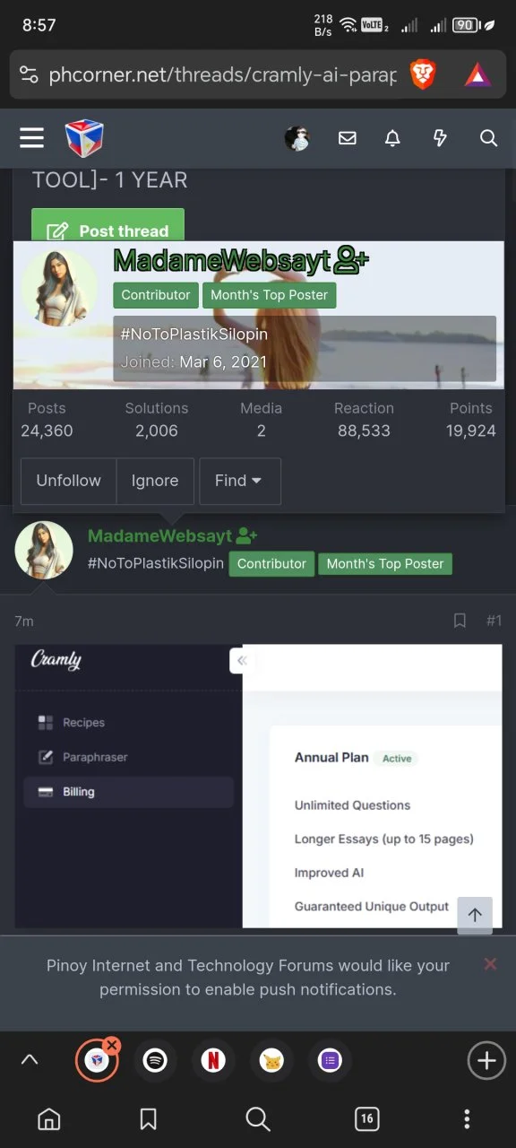Image resolution: width=516 pixels, height=1148 pixels.
Task: Tap the Annual Plan Active badge
Action: click(x=397, y=758)
